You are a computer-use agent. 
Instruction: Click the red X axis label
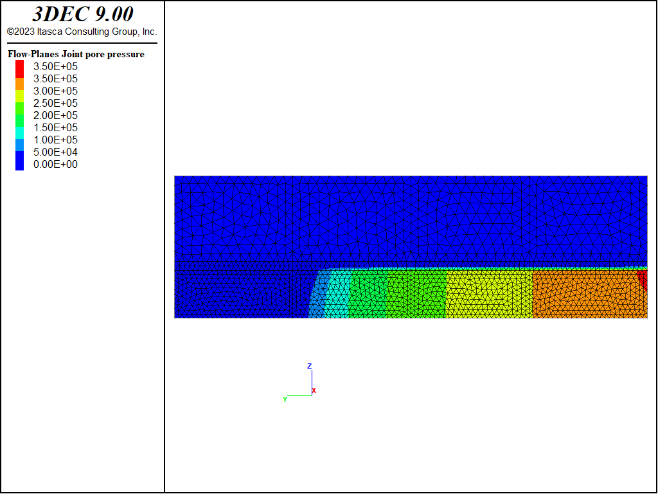(314, 390)
